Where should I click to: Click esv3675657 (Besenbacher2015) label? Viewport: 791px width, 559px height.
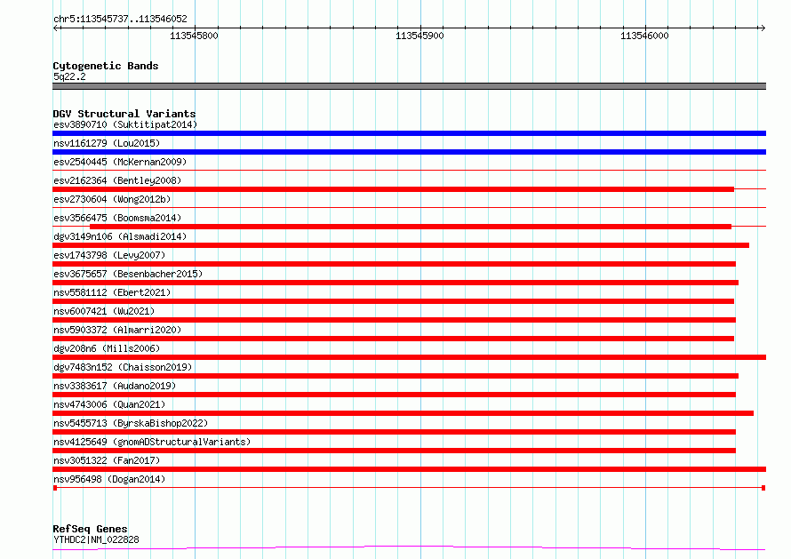(x=128, y=274)
